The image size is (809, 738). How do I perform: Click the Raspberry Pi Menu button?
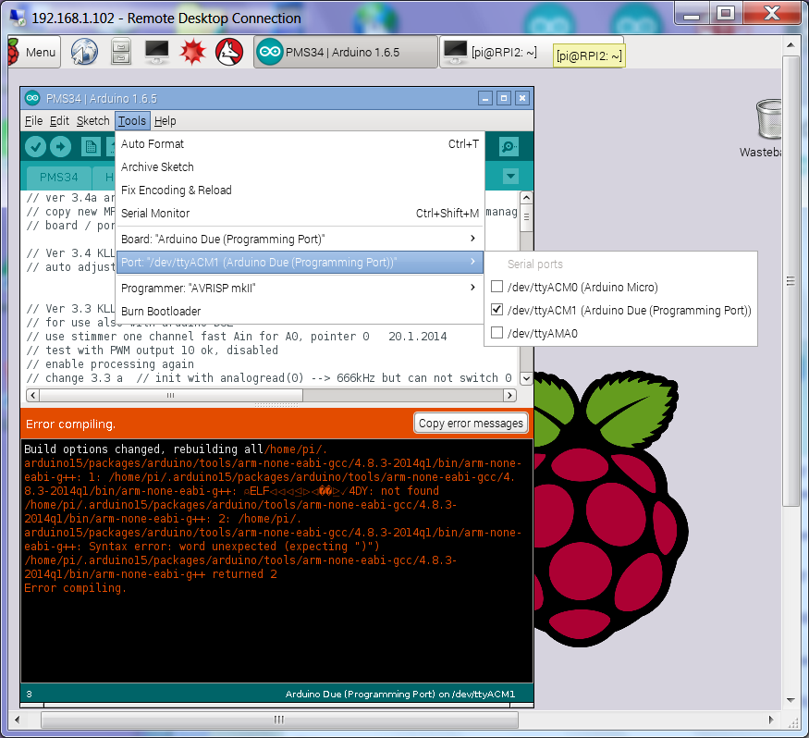32,52
